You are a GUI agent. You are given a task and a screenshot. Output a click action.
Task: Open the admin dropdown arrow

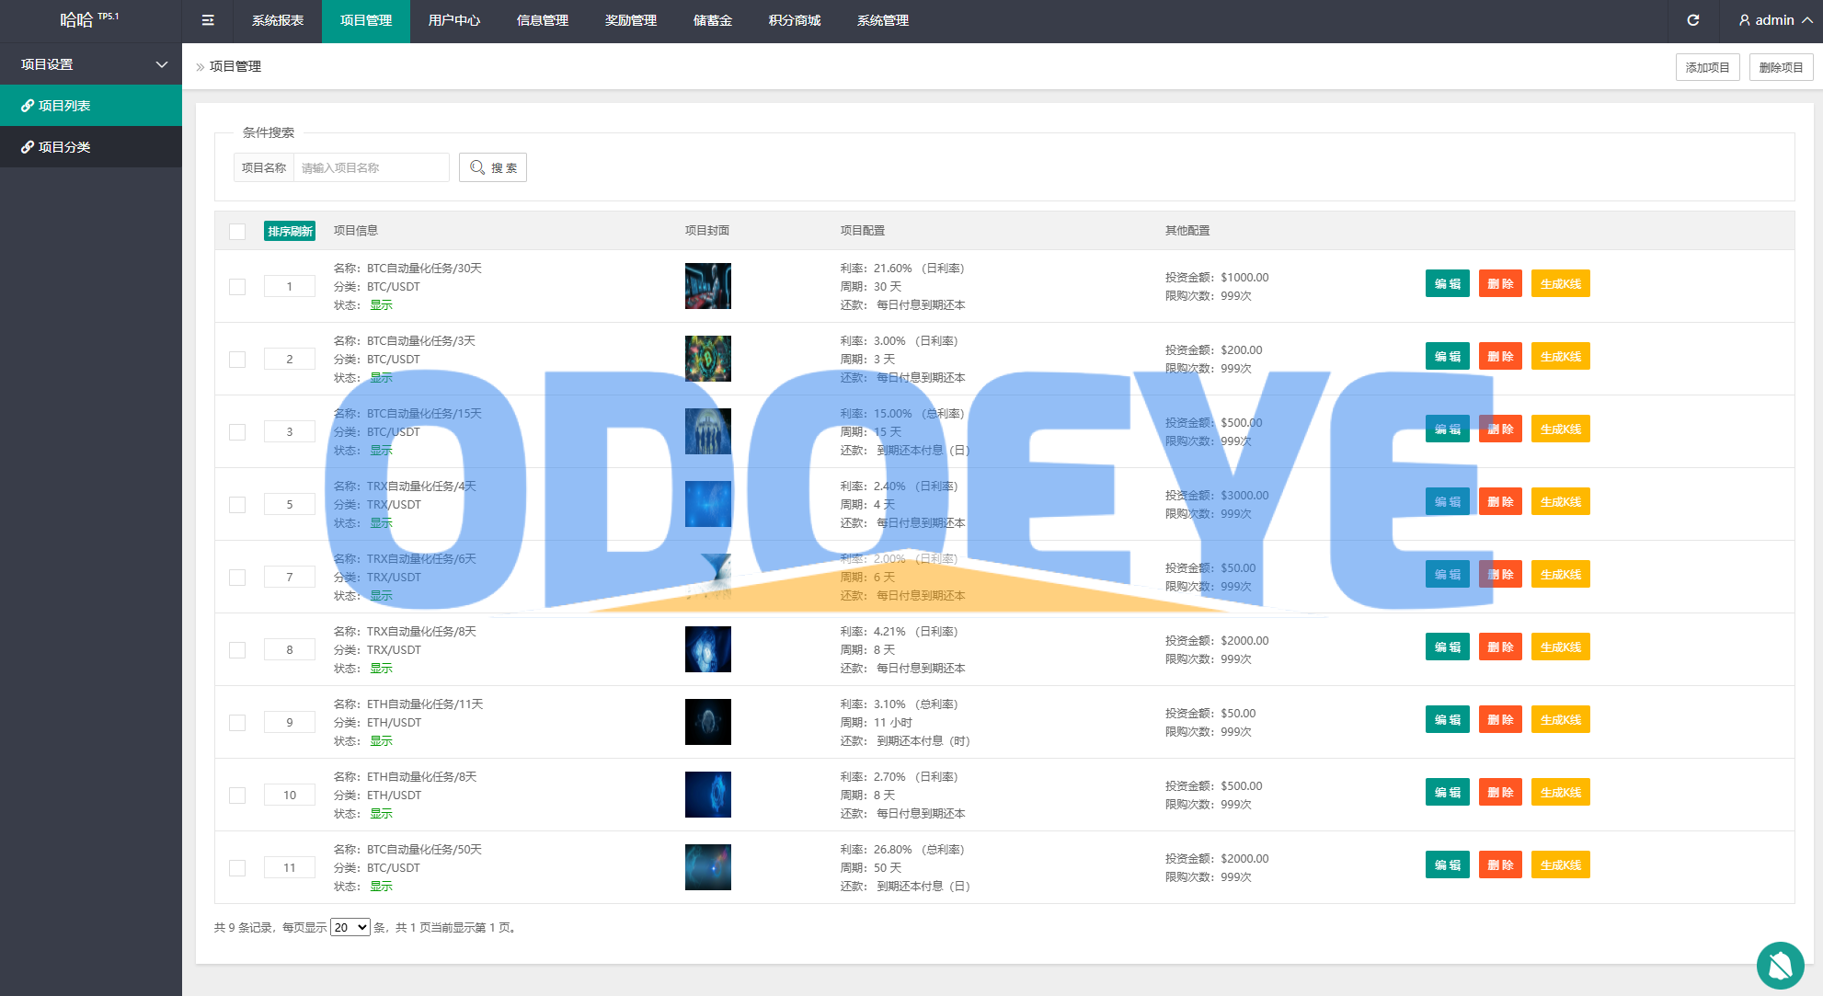(1807, 20)
